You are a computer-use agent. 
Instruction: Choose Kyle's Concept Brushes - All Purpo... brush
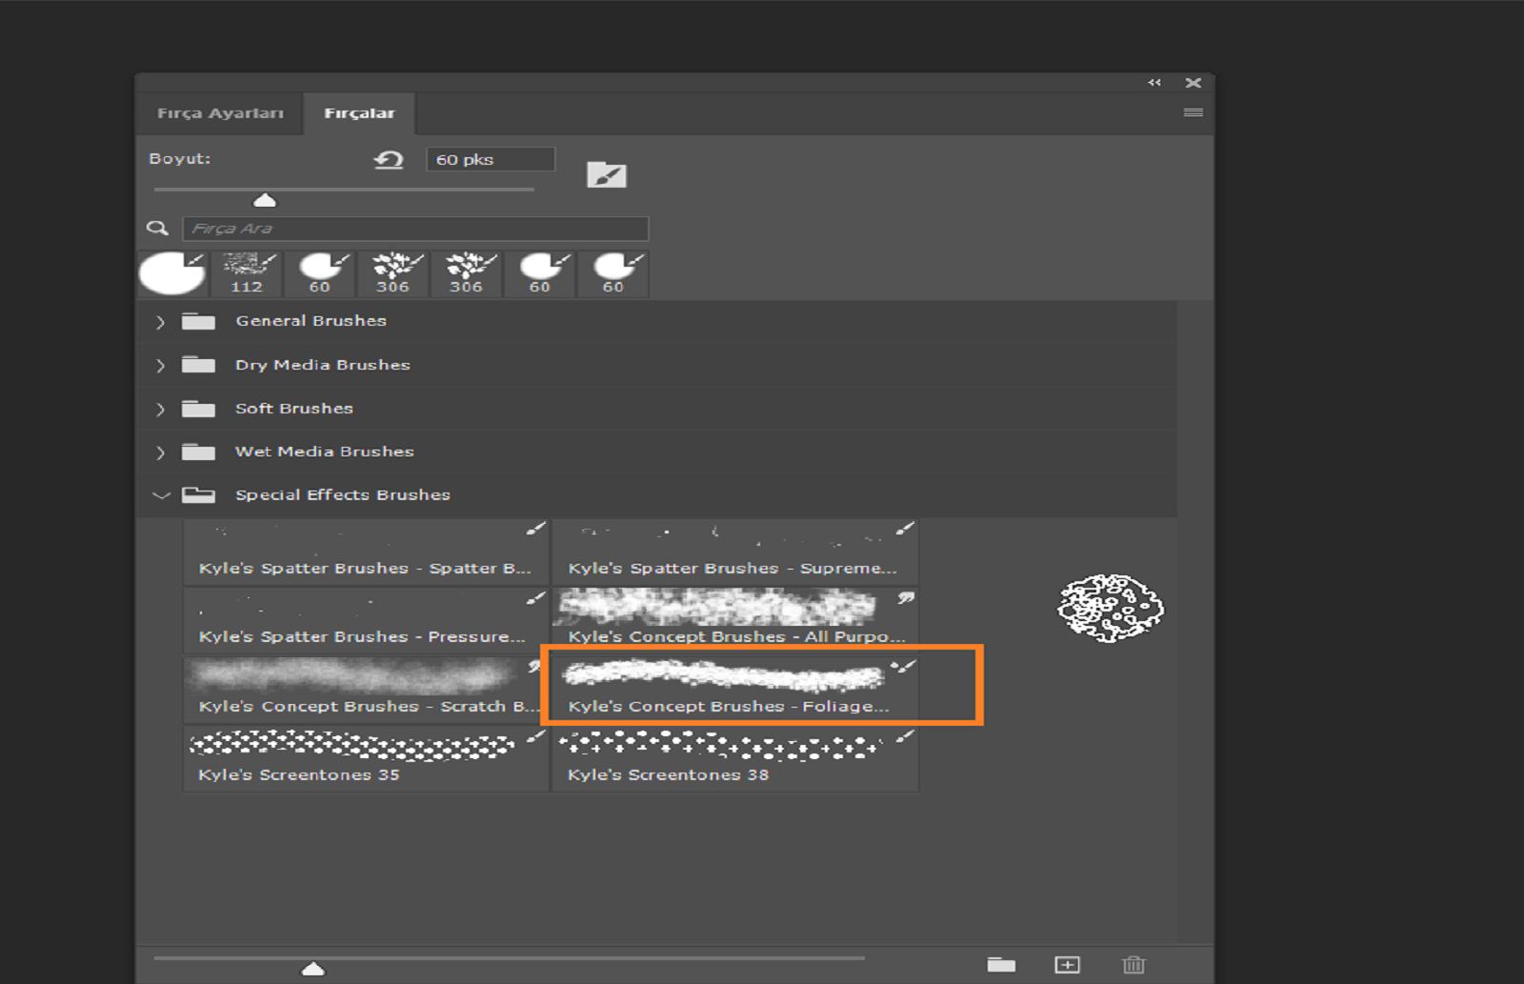point(735,620)
